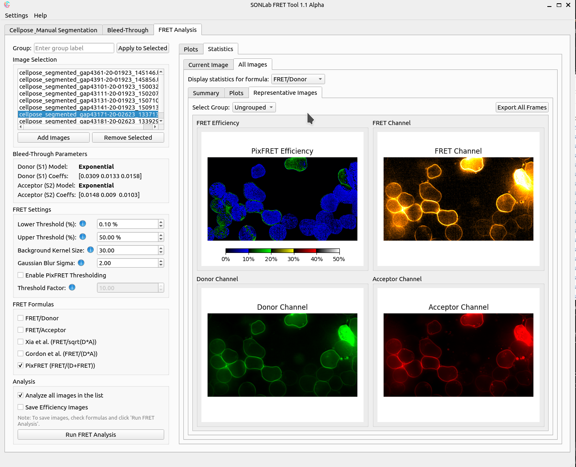Image resolution: width=576 pixels, height=467 pixels.
Task: Enable Save Efficiency Images option
Action: pos(20,407)
